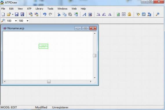Copy selection using the copy icon
This screenshot has width=165, height=110.
point(64,14)
